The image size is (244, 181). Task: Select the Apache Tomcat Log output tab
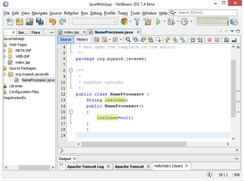[85, 167]
